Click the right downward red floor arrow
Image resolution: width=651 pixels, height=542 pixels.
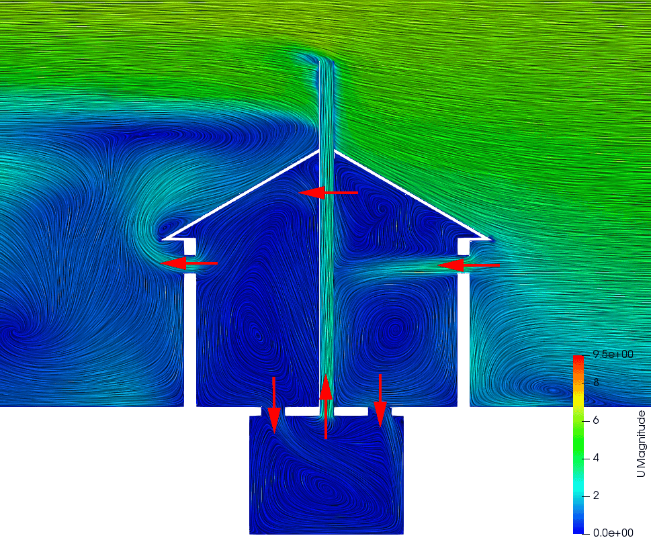pos(380,400)
